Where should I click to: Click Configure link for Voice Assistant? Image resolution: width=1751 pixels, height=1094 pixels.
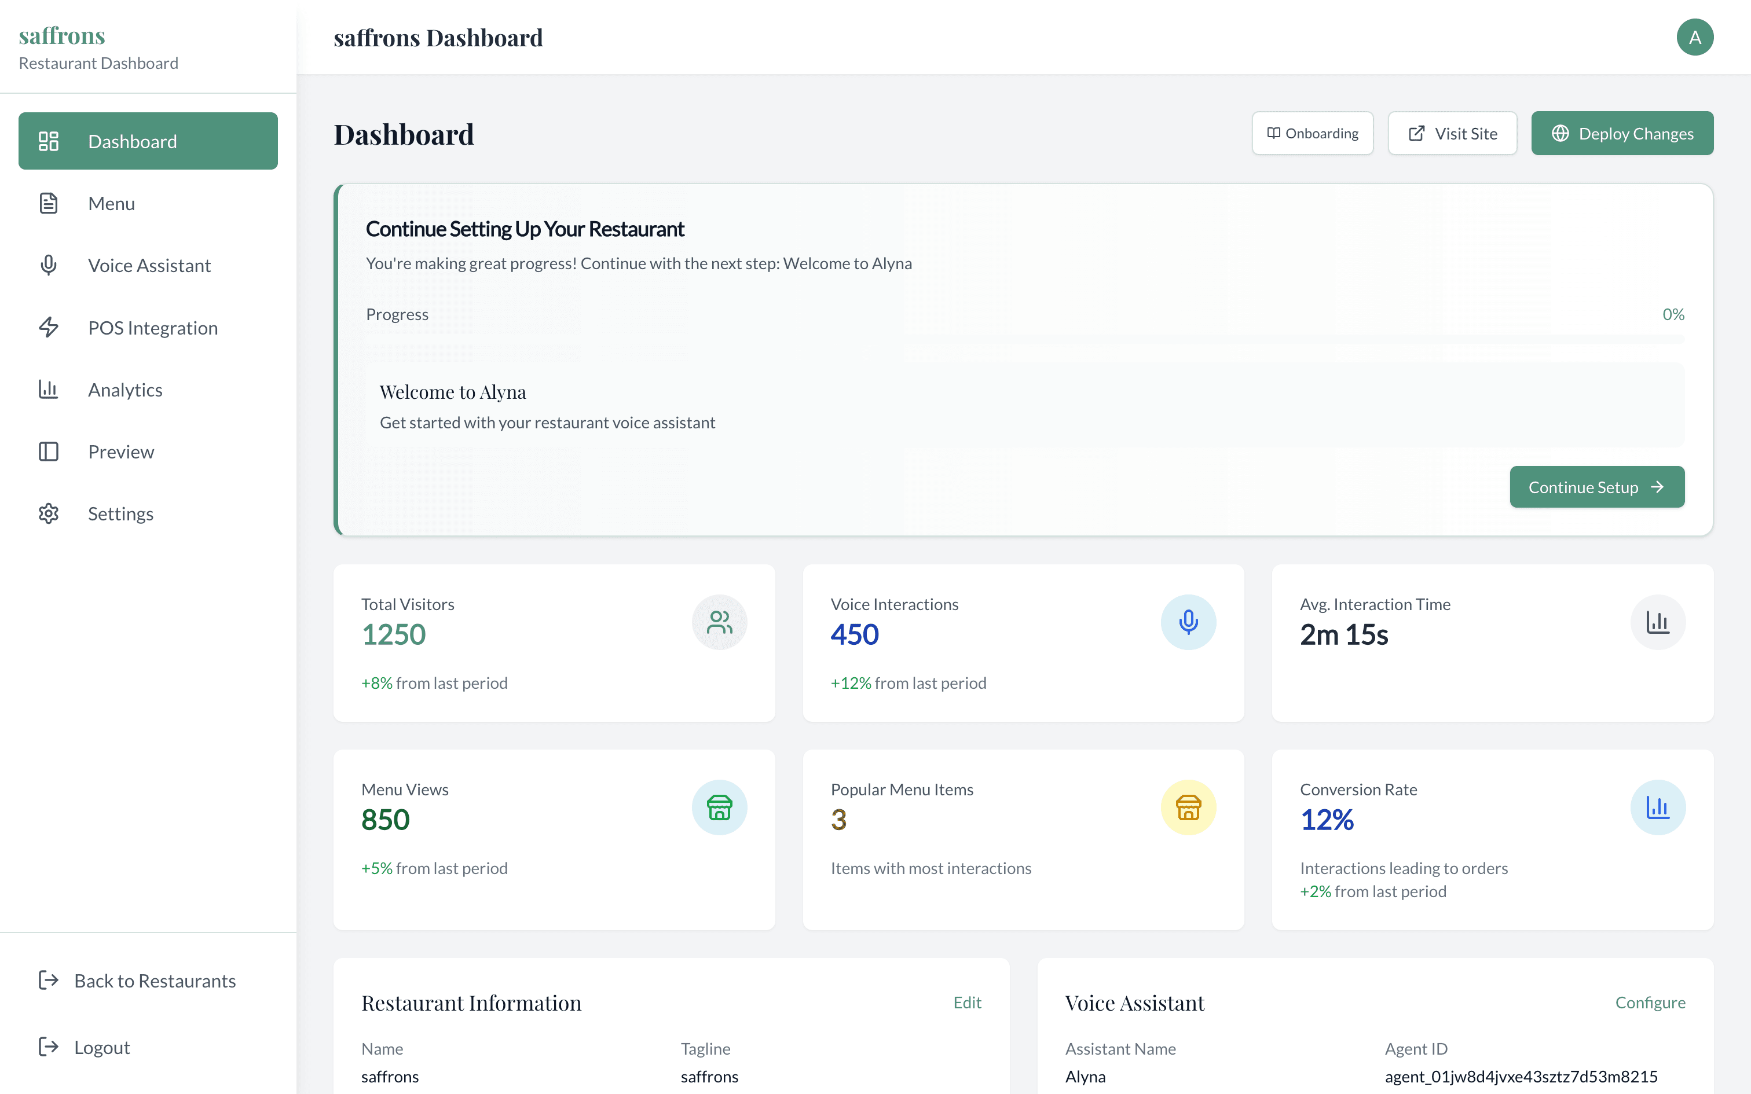(x=1650, y=1002)
